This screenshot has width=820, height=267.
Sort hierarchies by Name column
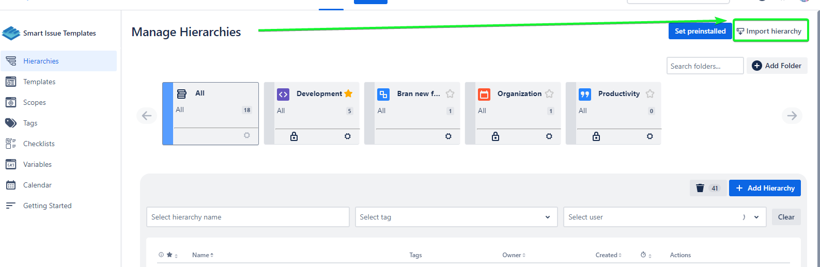coord(203,255)
